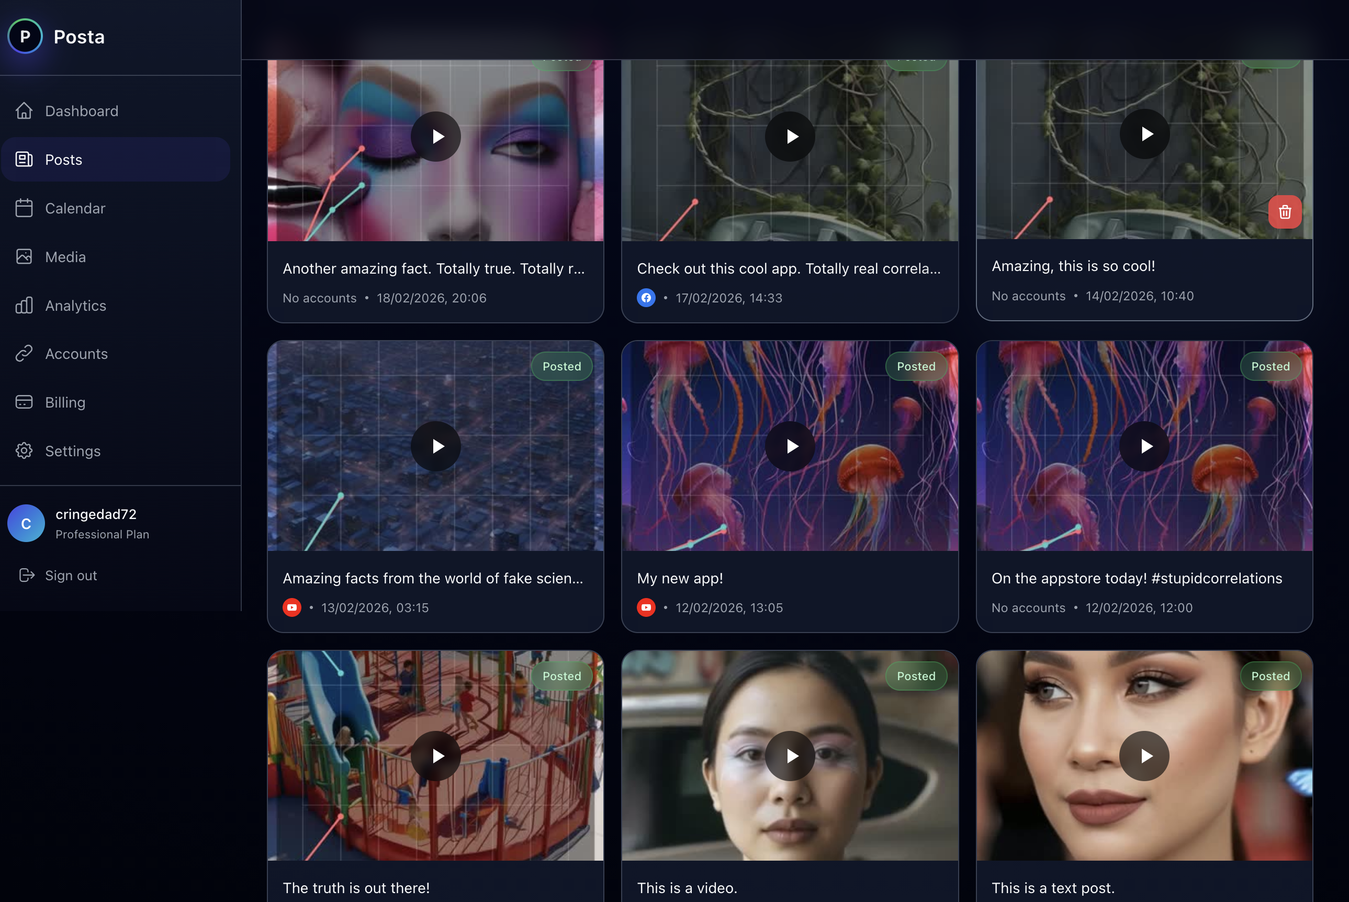Click caption 'Another amazing fact. Totally true. Totally r...'

point(434,268)
